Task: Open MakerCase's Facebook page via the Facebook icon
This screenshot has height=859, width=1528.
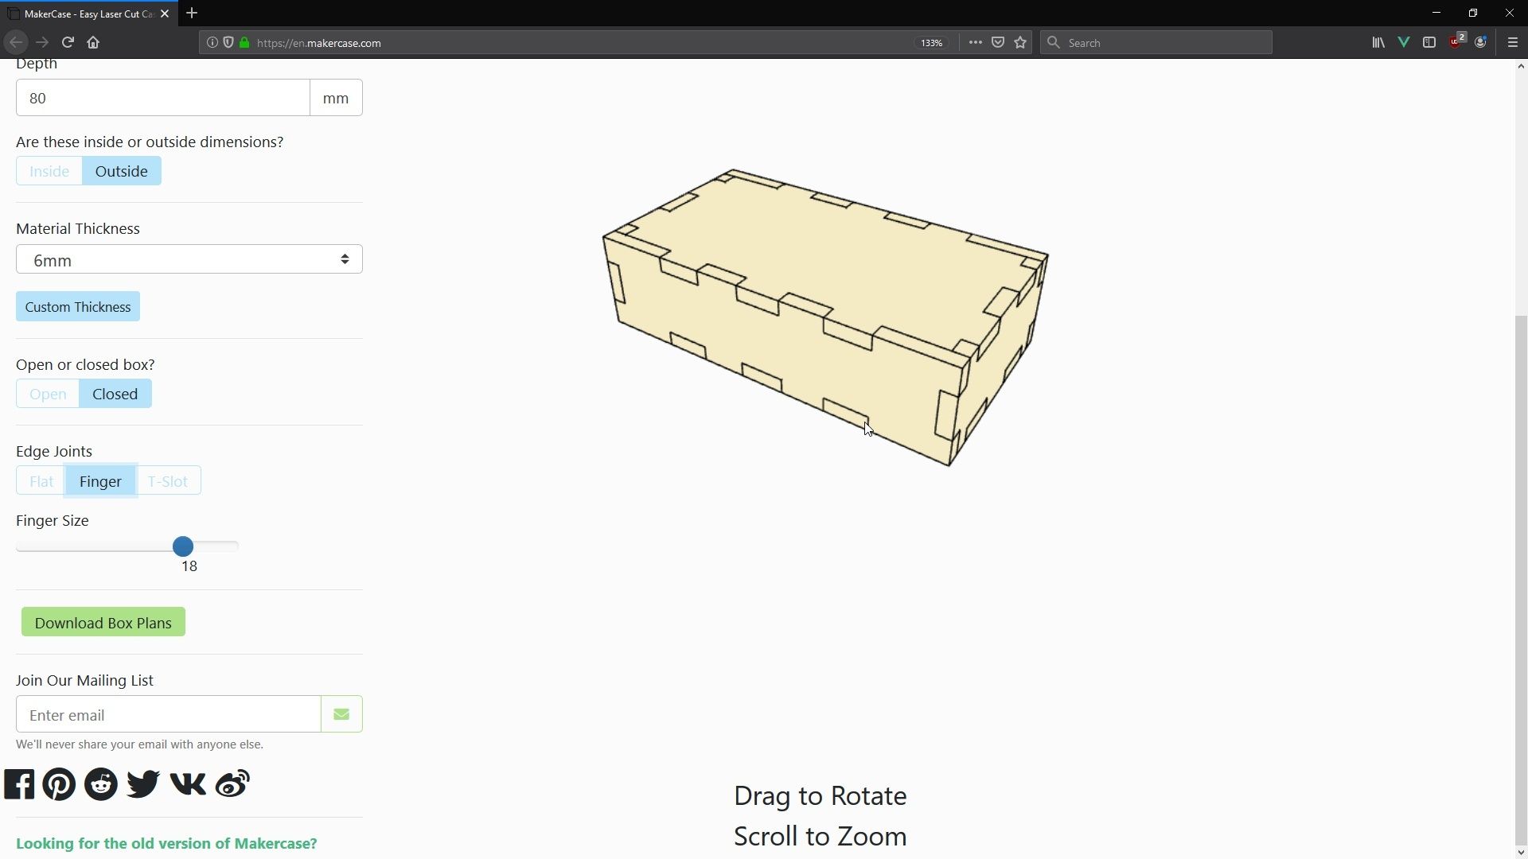Action: (19, 783)
